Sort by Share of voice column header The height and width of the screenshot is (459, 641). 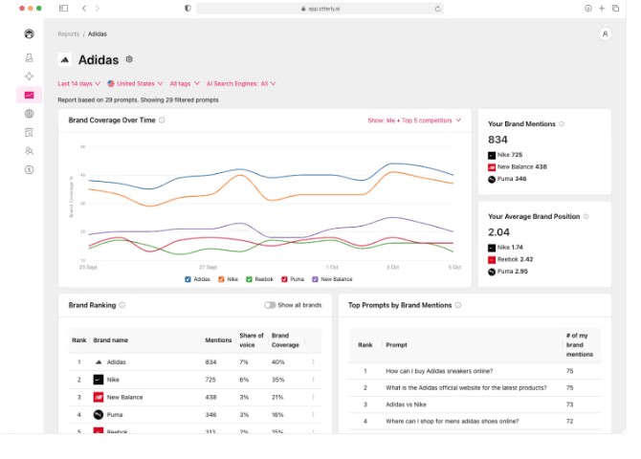point(252,340)
